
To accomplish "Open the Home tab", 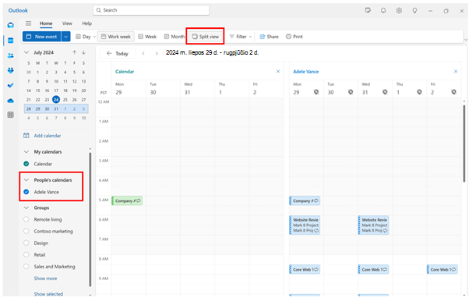I will (x=46, y=23).
